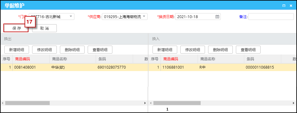Click 修改明细 in the 换入 panel
This screenshot has height=113, width=297.
pos(193,50)
